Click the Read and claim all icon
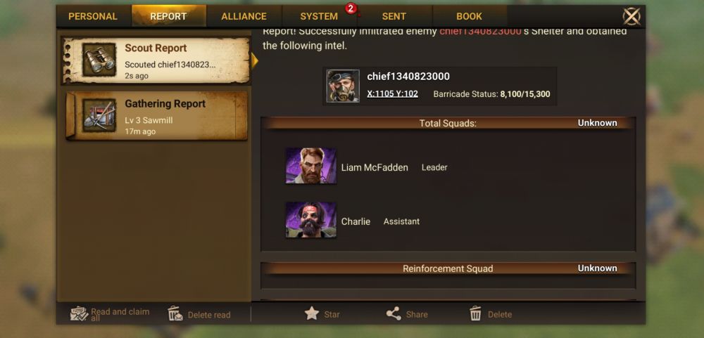The image size is (704, 338). click(79, 313)
